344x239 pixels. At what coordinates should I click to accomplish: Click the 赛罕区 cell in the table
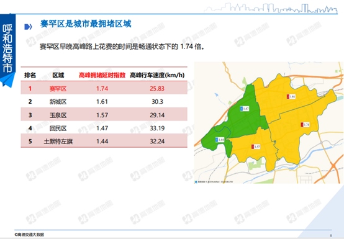(x=58, y=89)
